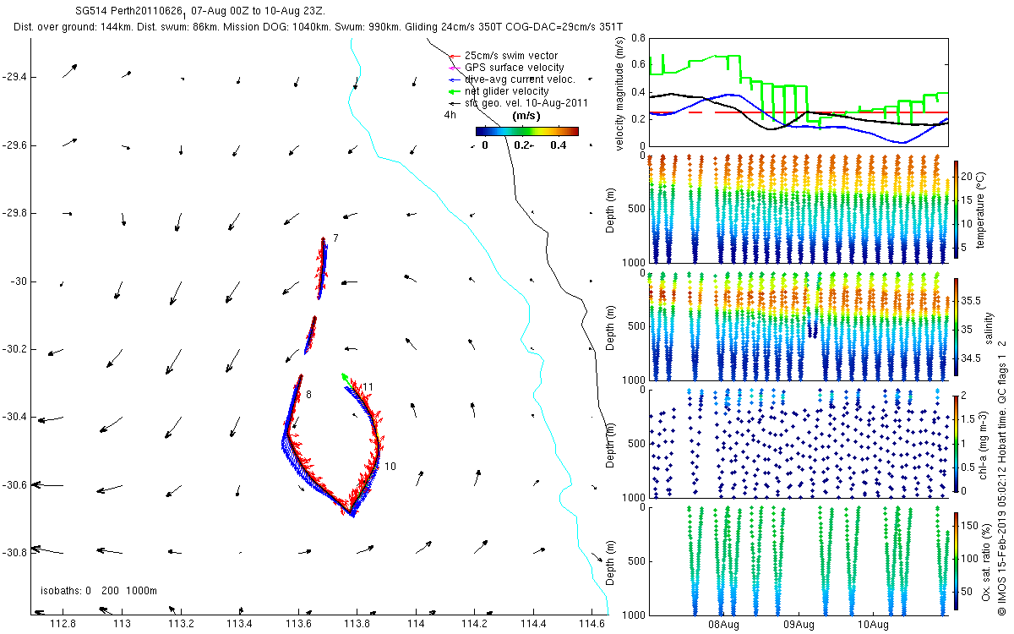Click the "112.8" longitude tick on the map
Image resolution: width=1014 pixels, height=634 pixels.
tap(63, 624)
